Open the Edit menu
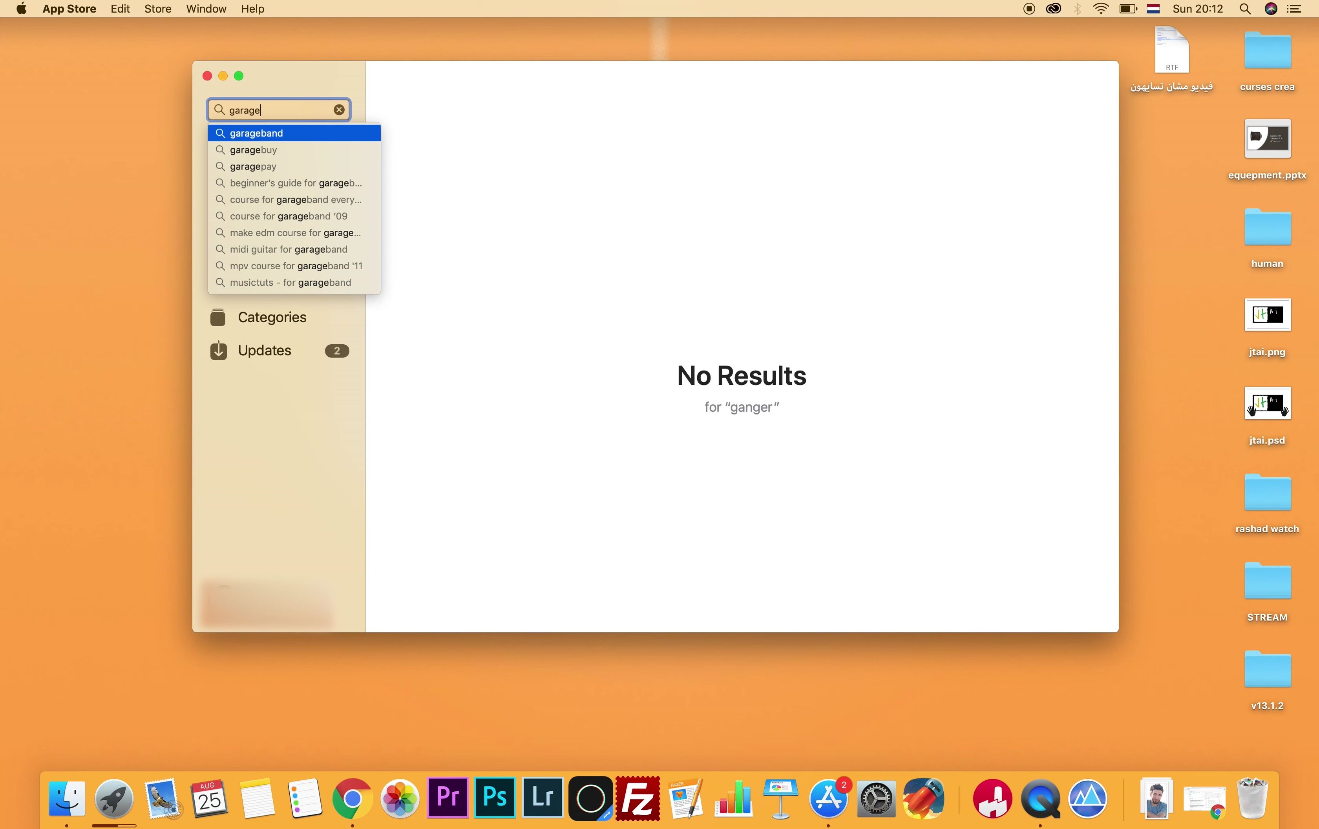Viewport: 1319px width, 829px height. coord(120,9)
